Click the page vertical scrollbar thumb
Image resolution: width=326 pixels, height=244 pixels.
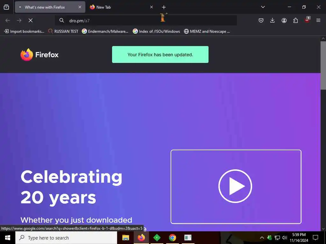tap(323, 65)
